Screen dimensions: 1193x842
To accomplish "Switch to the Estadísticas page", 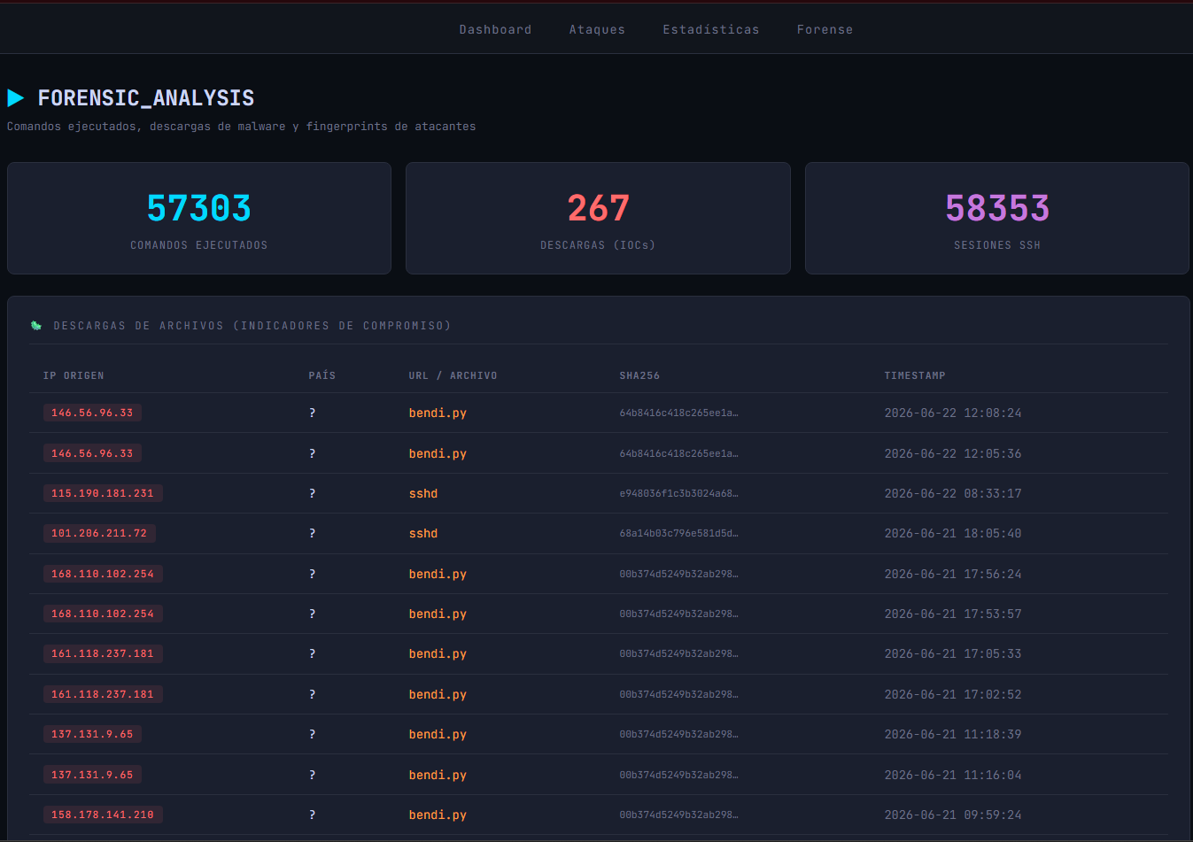I will tap(710, 29).
